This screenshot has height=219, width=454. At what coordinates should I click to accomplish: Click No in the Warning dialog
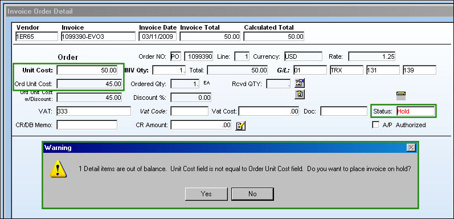[252, 194]
